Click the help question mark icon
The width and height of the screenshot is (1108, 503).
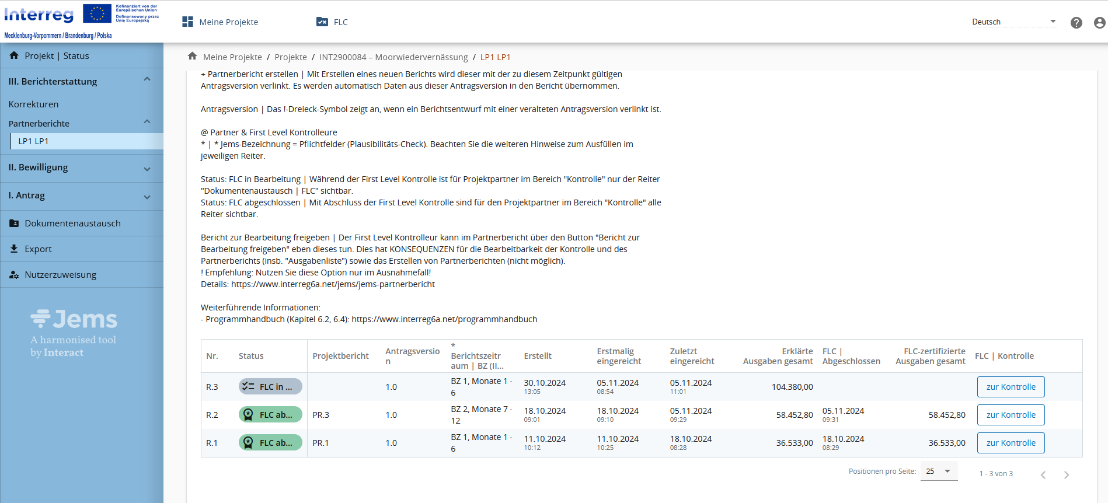(1076, 23)
